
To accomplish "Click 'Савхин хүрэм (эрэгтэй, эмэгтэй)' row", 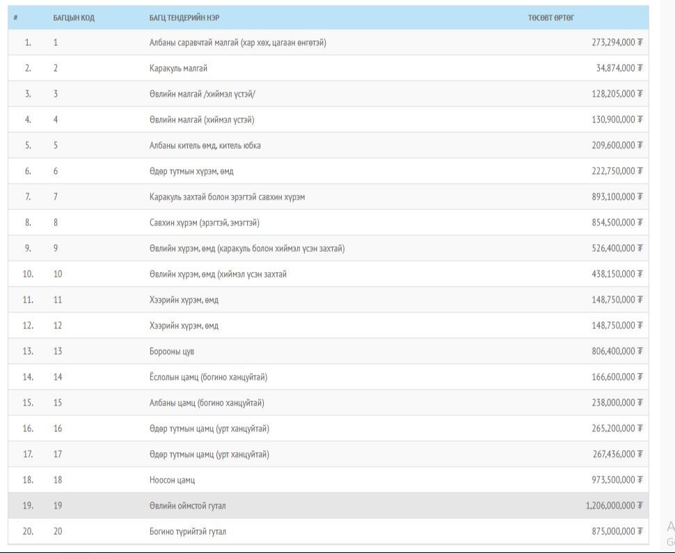I will tap(205, 223).
